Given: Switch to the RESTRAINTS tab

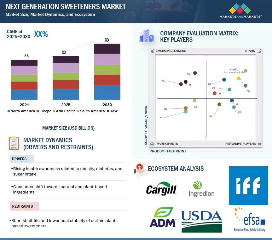Looking at the screenshot, I should [x=22, y=206].
